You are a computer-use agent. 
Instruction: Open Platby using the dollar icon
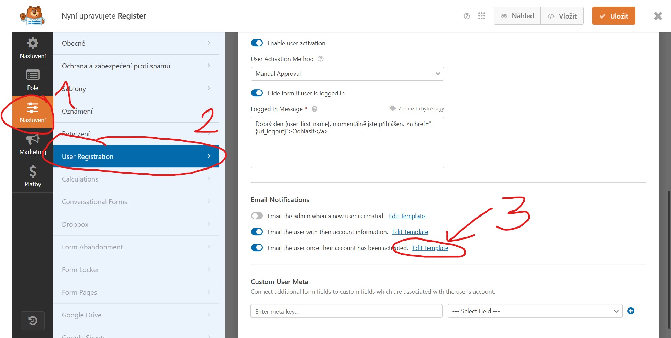click(33, 176)
